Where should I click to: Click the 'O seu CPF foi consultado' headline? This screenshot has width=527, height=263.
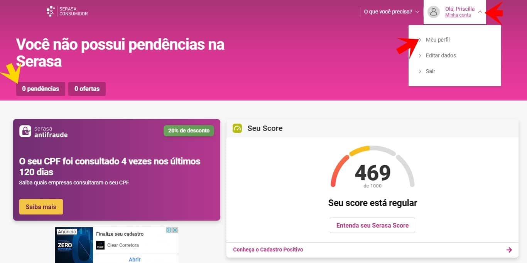click(x=110, y=166)
